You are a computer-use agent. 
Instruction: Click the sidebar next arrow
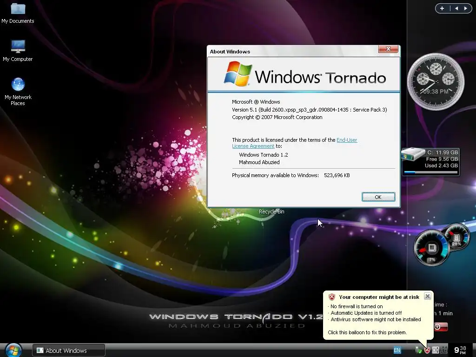[465, 8]
